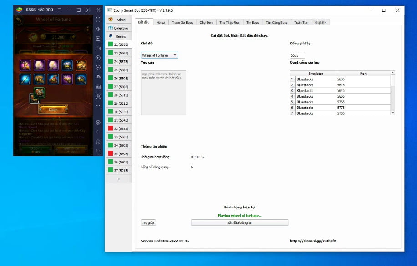The width and height of the screenshot is (417, 266).
Task: Click BlueStacks fullscreen icon in sidebar
Action: pos(98,20)
